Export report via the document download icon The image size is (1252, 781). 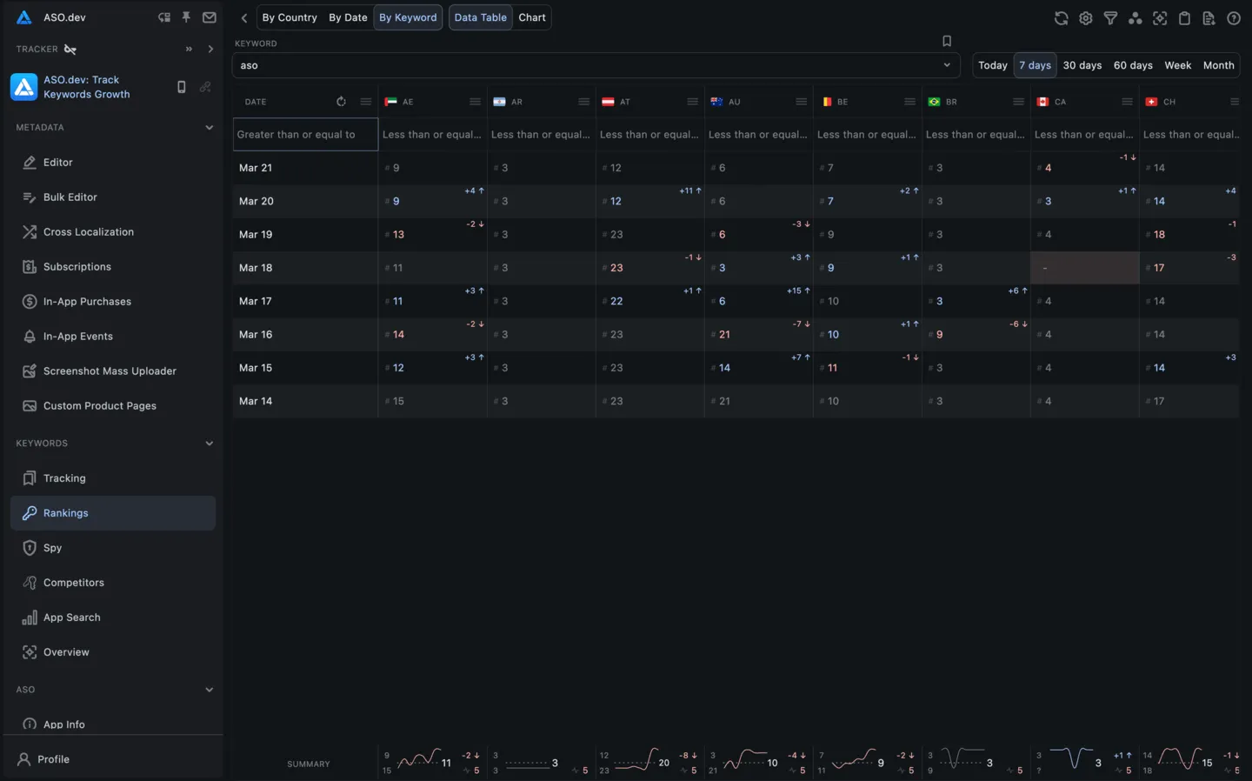(x=1209, y=17)
